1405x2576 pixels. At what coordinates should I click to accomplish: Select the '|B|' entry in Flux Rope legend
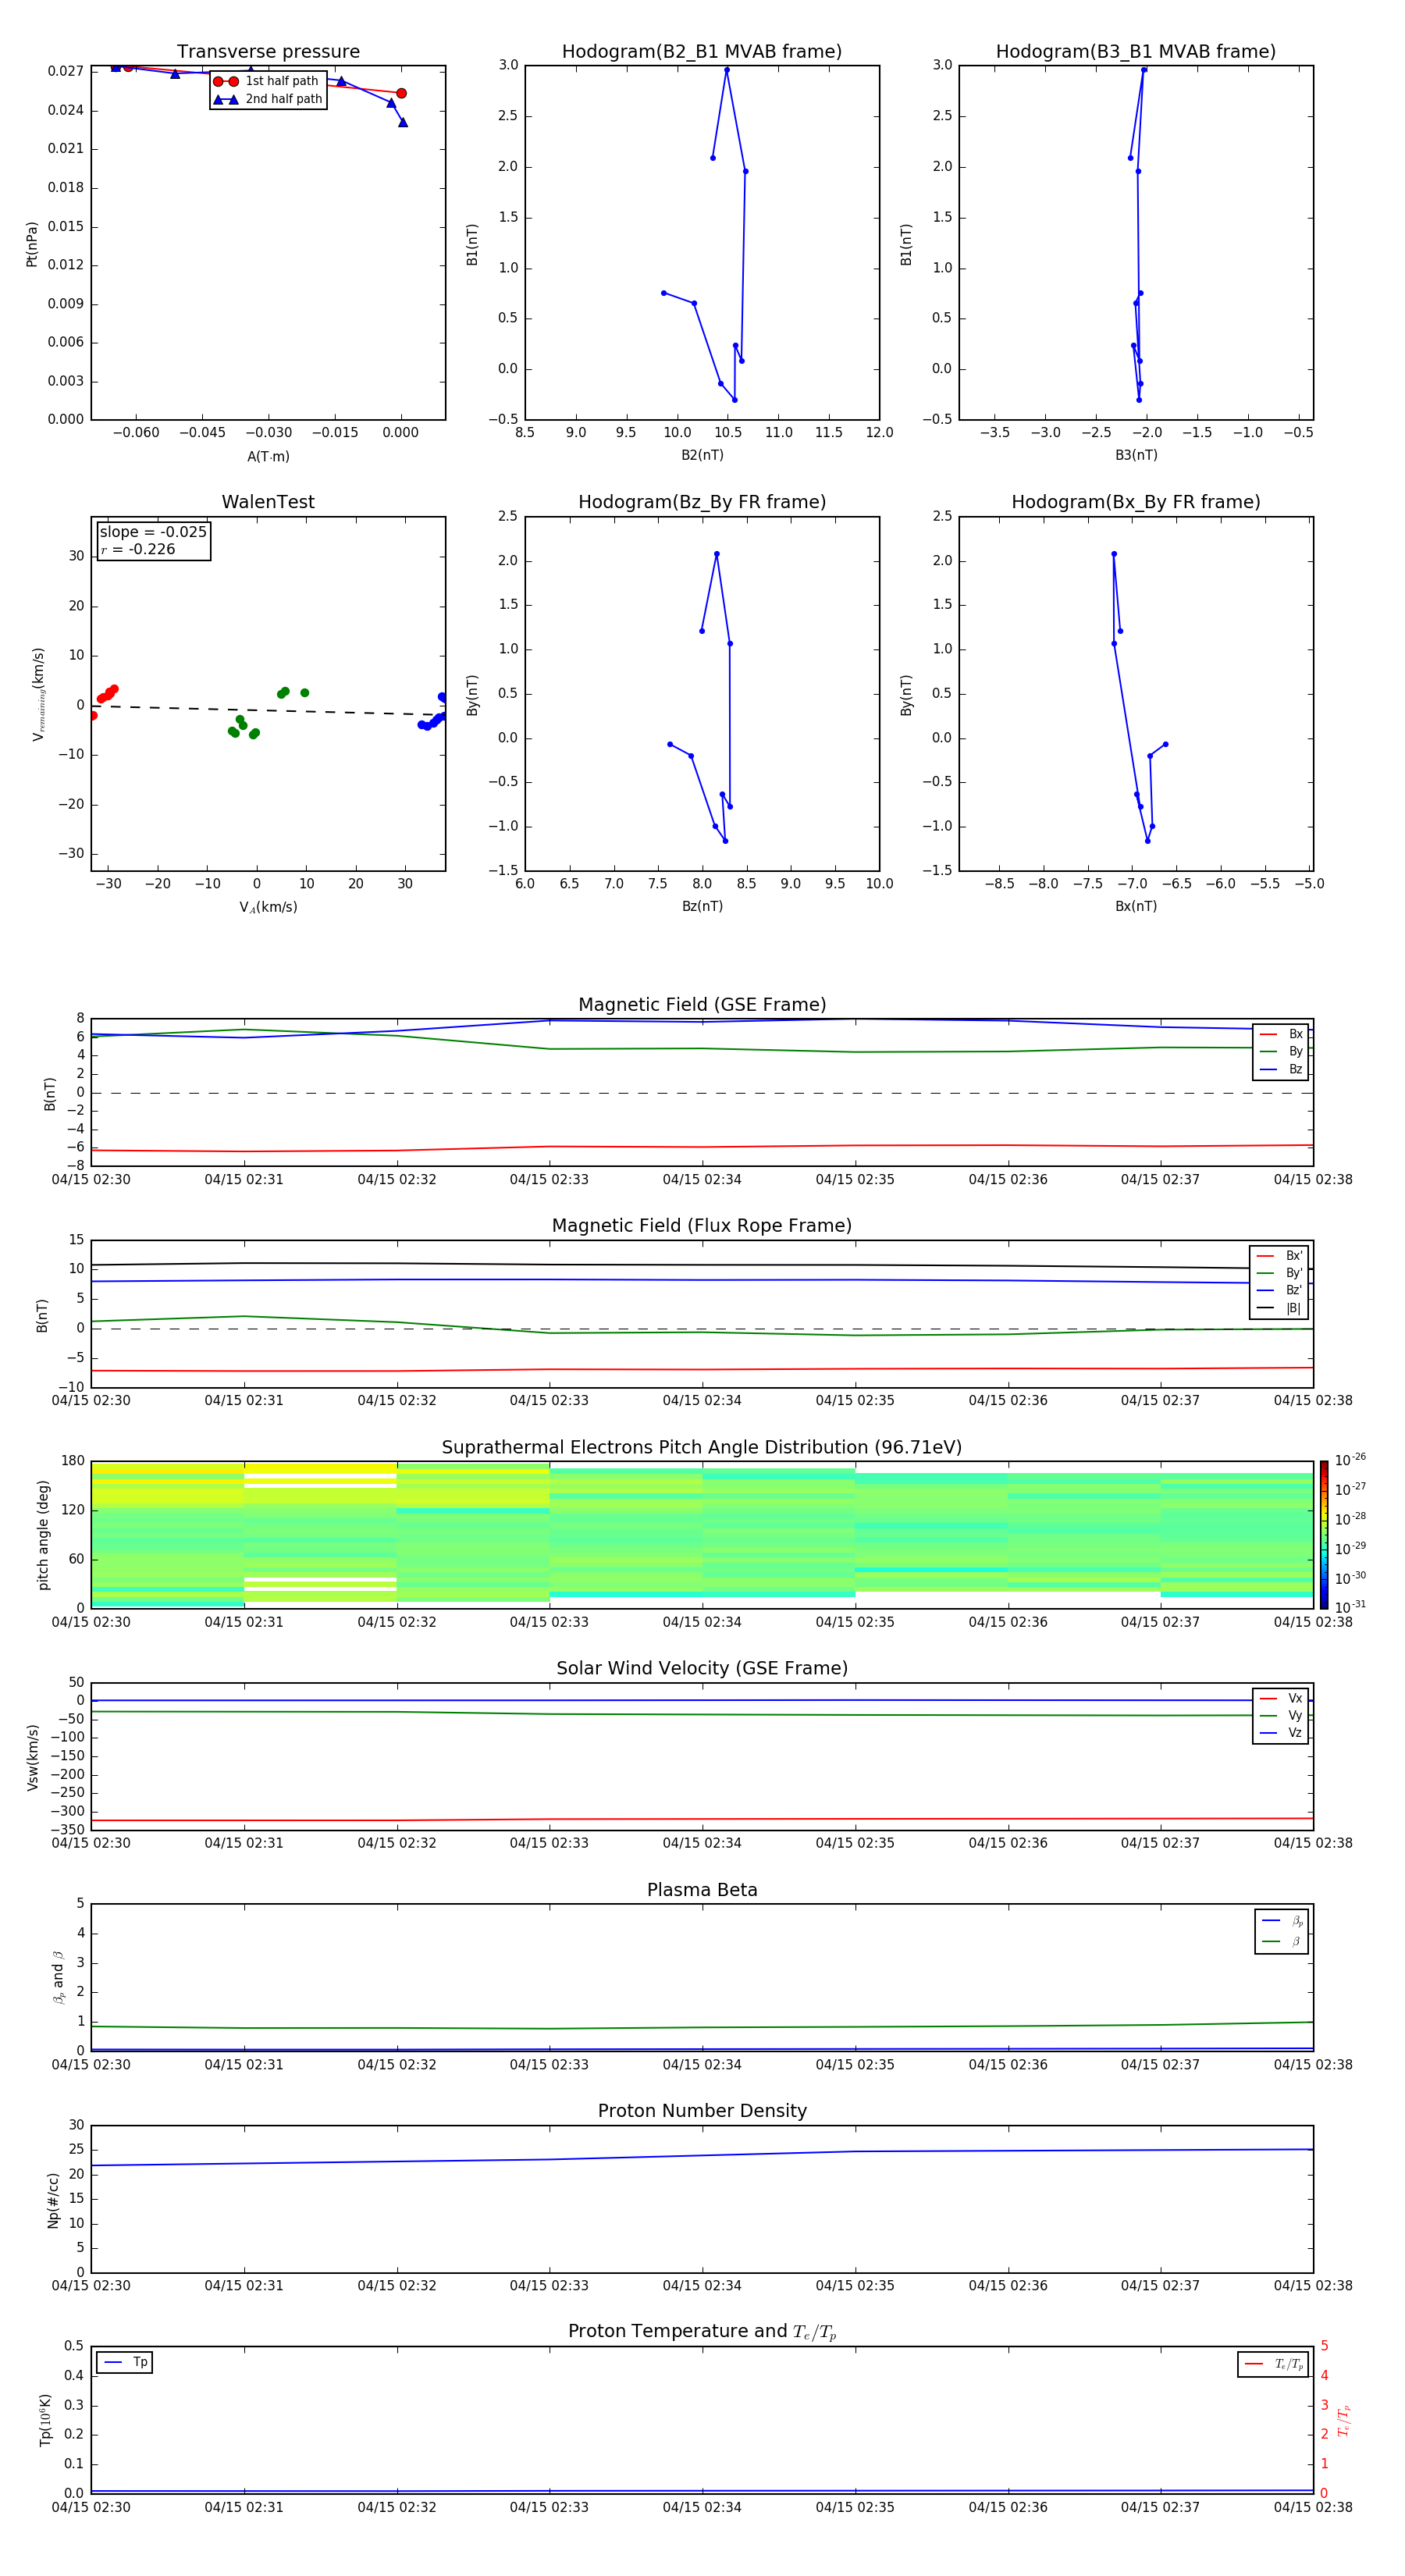(x=1279, y=1308)
